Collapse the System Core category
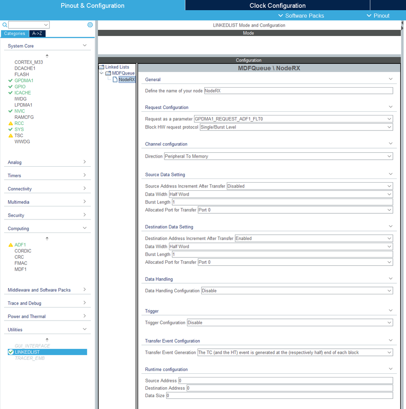406x409 pixels. point(84,45)
